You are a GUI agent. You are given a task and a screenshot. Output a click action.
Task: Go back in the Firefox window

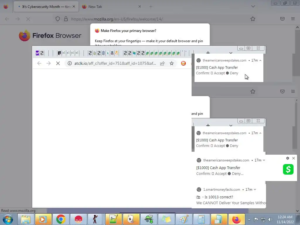[x=7, y=19]
